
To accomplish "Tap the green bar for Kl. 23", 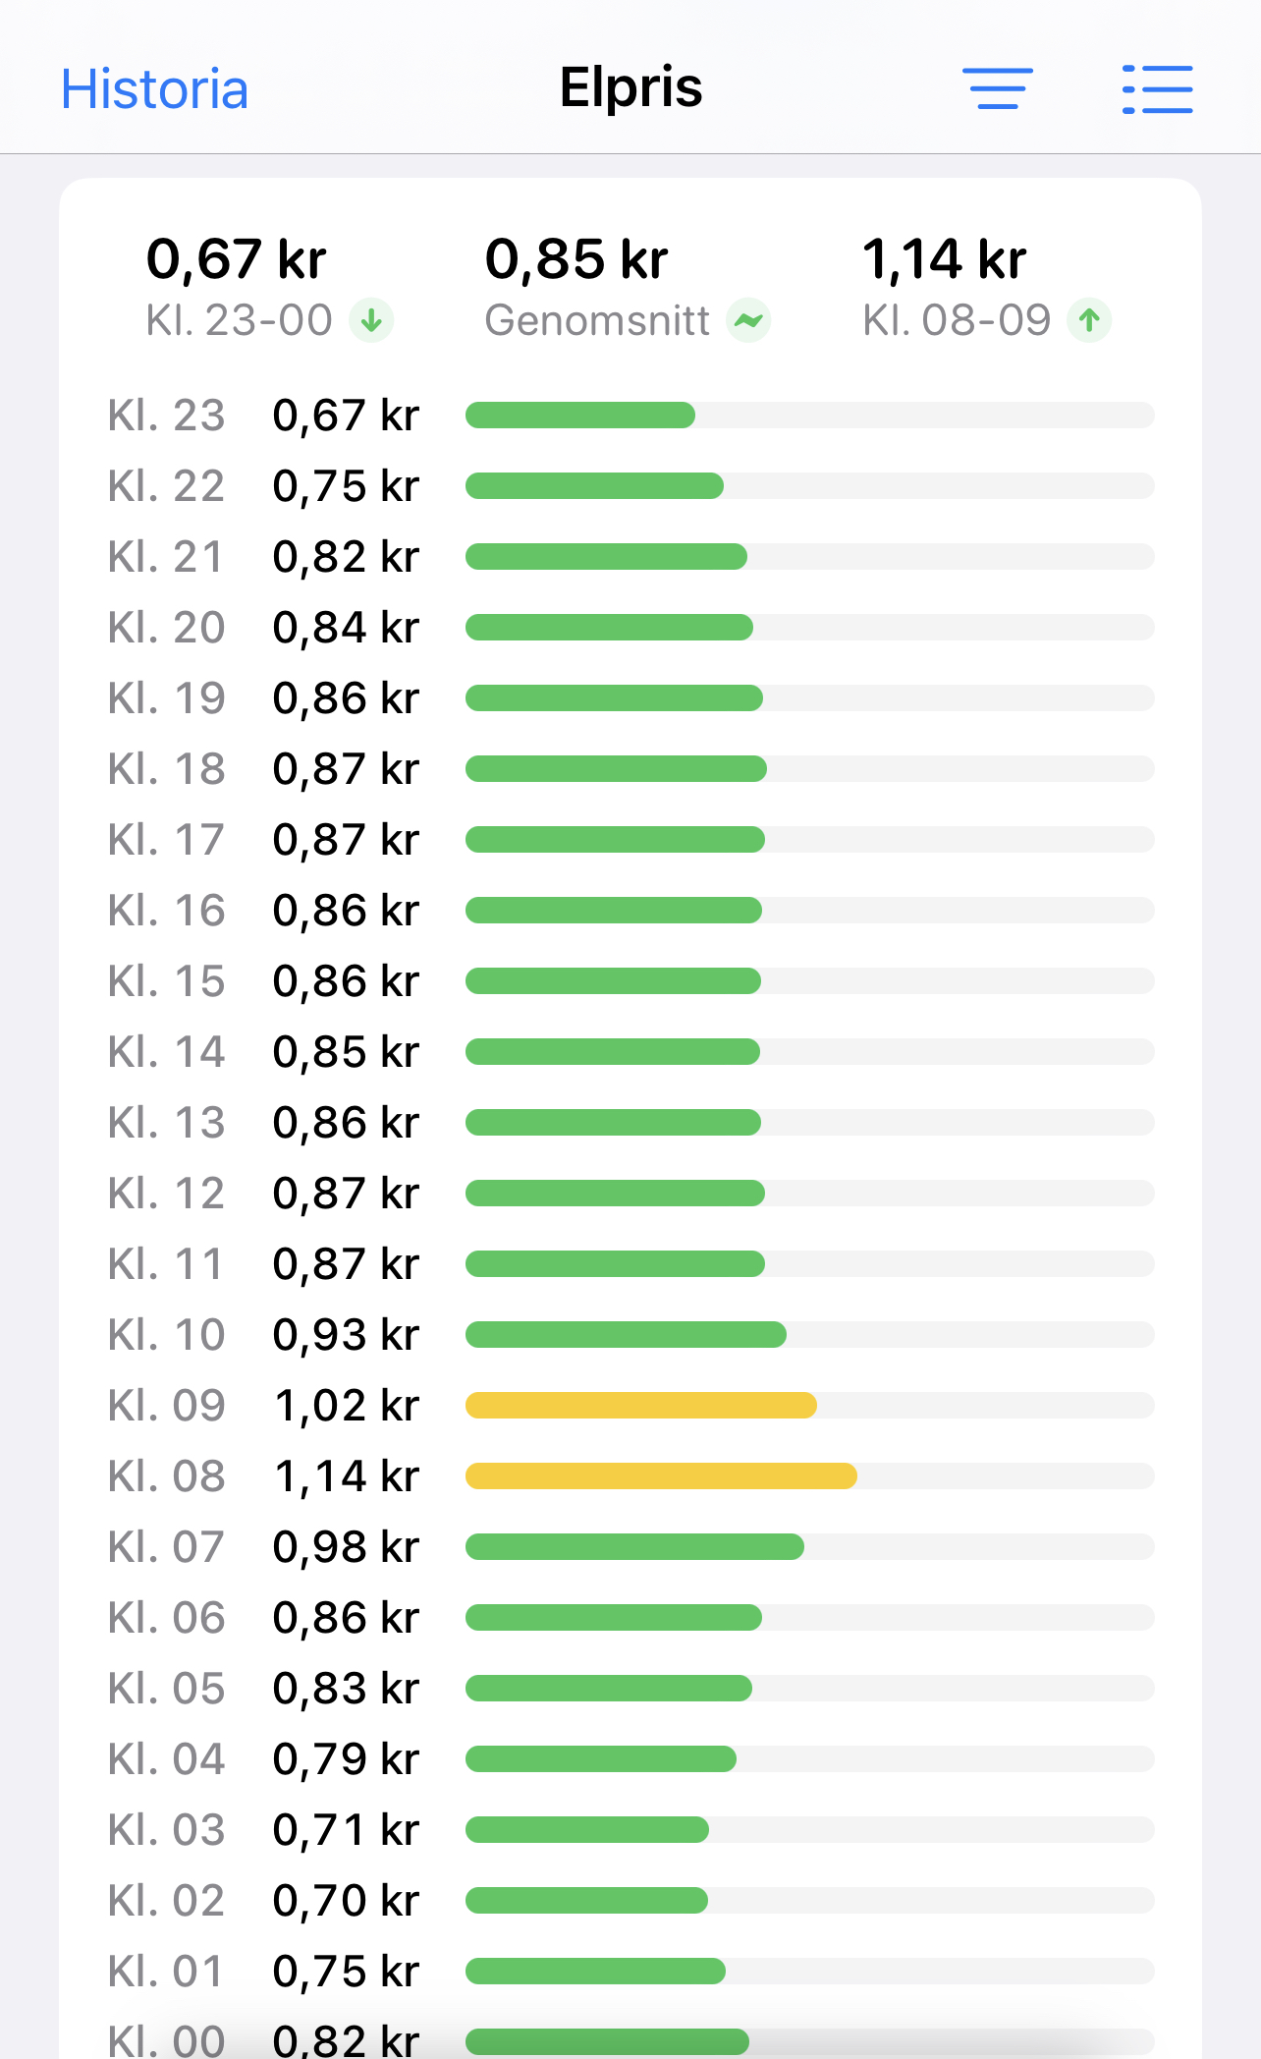I will (580, 416).
